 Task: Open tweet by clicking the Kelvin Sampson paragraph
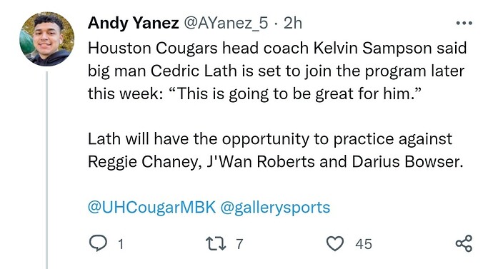(277, 71)
